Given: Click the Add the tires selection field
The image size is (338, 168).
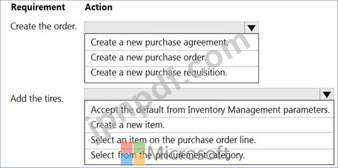Looking at the screenshot, I should [x=202, y=95].
